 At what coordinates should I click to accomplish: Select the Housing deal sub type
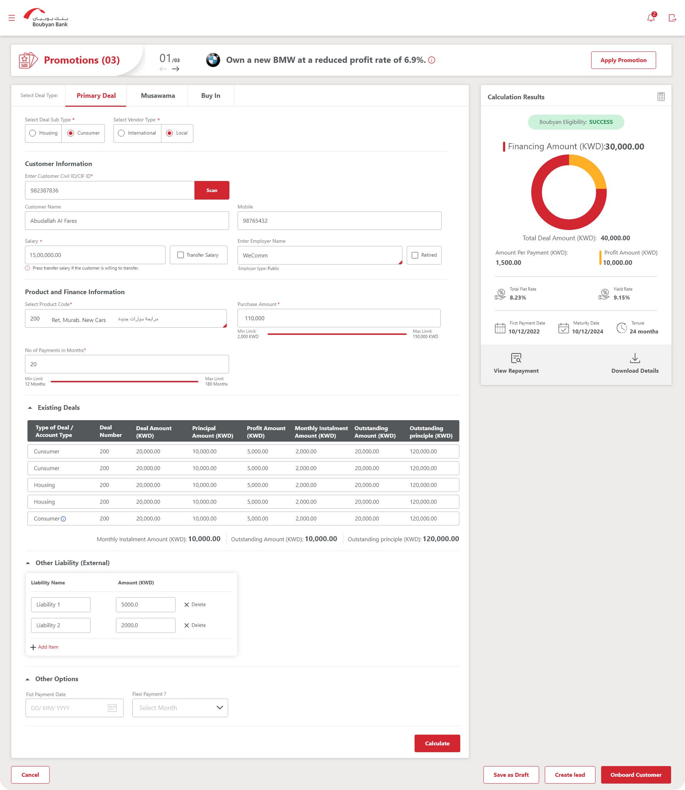(33, 133)
